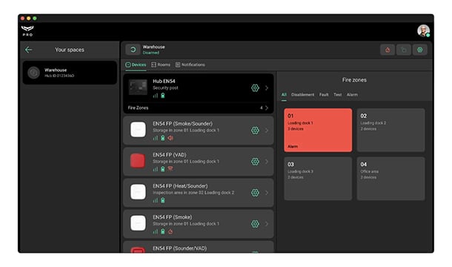Click 'Inspection area in zone 02 Loading dock 2'
Viewport: 452px width, 267px height.
pos(193,193)
